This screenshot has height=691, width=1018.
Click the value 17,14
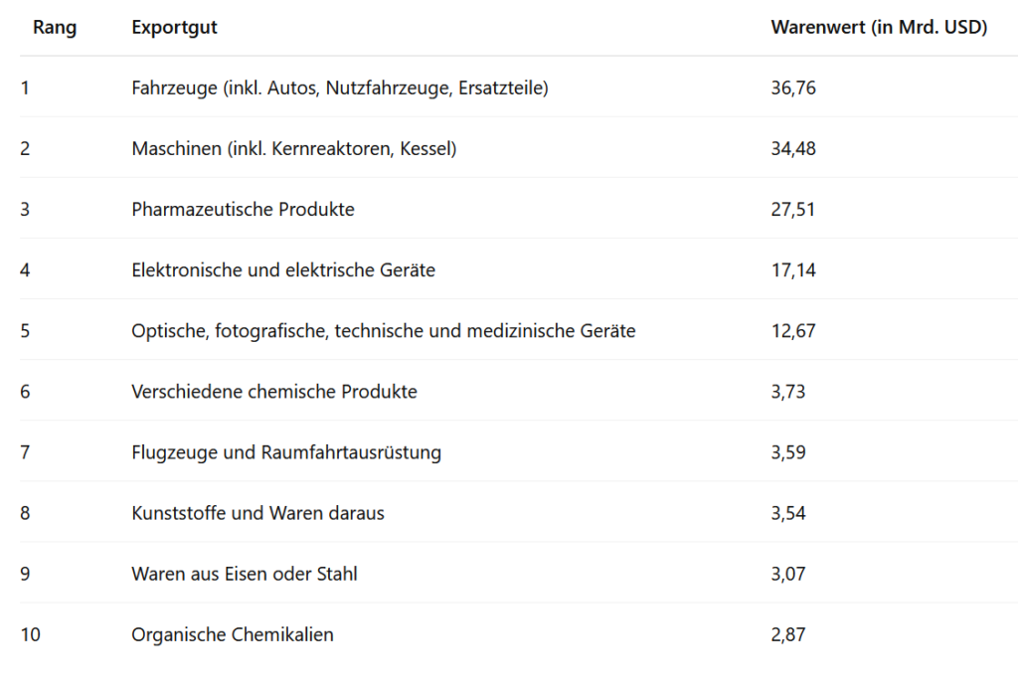[x=793, y=270]
